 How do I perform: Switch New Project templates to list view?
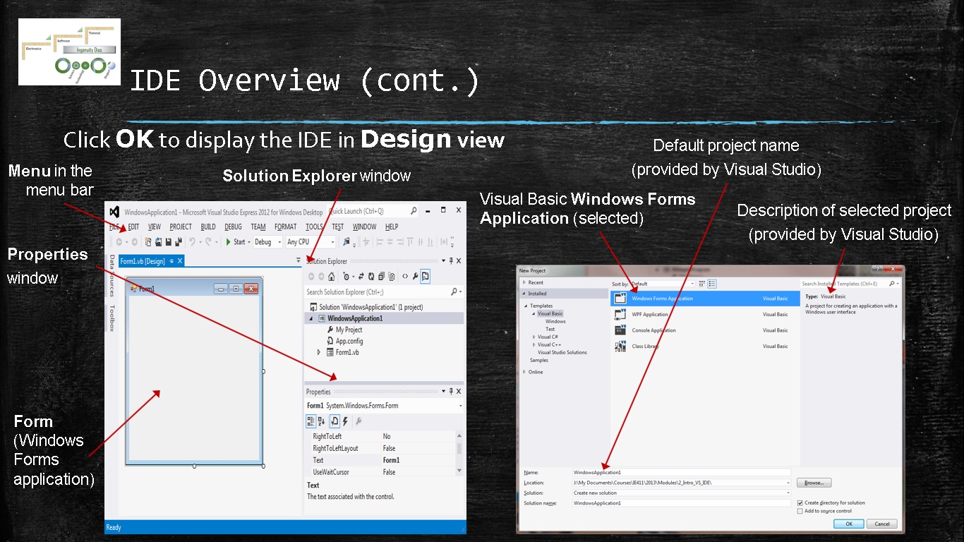[x=712, y=284]
